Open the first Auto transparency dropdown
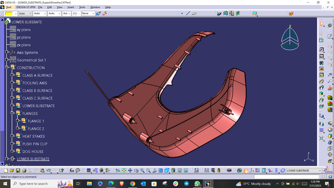 25,13
